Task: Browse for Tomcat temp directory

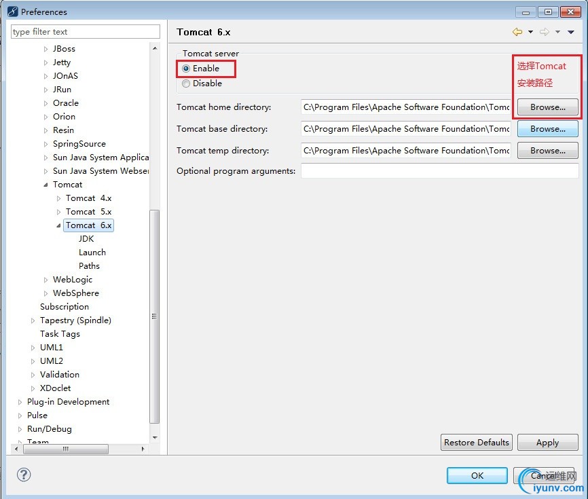Action: 547,151
